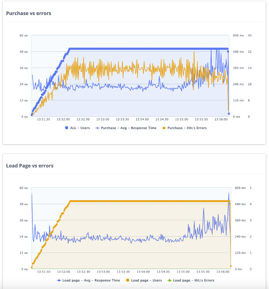Toggle the ALL – Users legend entry
Image resolution: width=269 pixels, height=289 pixels.
tap(77, 128)
